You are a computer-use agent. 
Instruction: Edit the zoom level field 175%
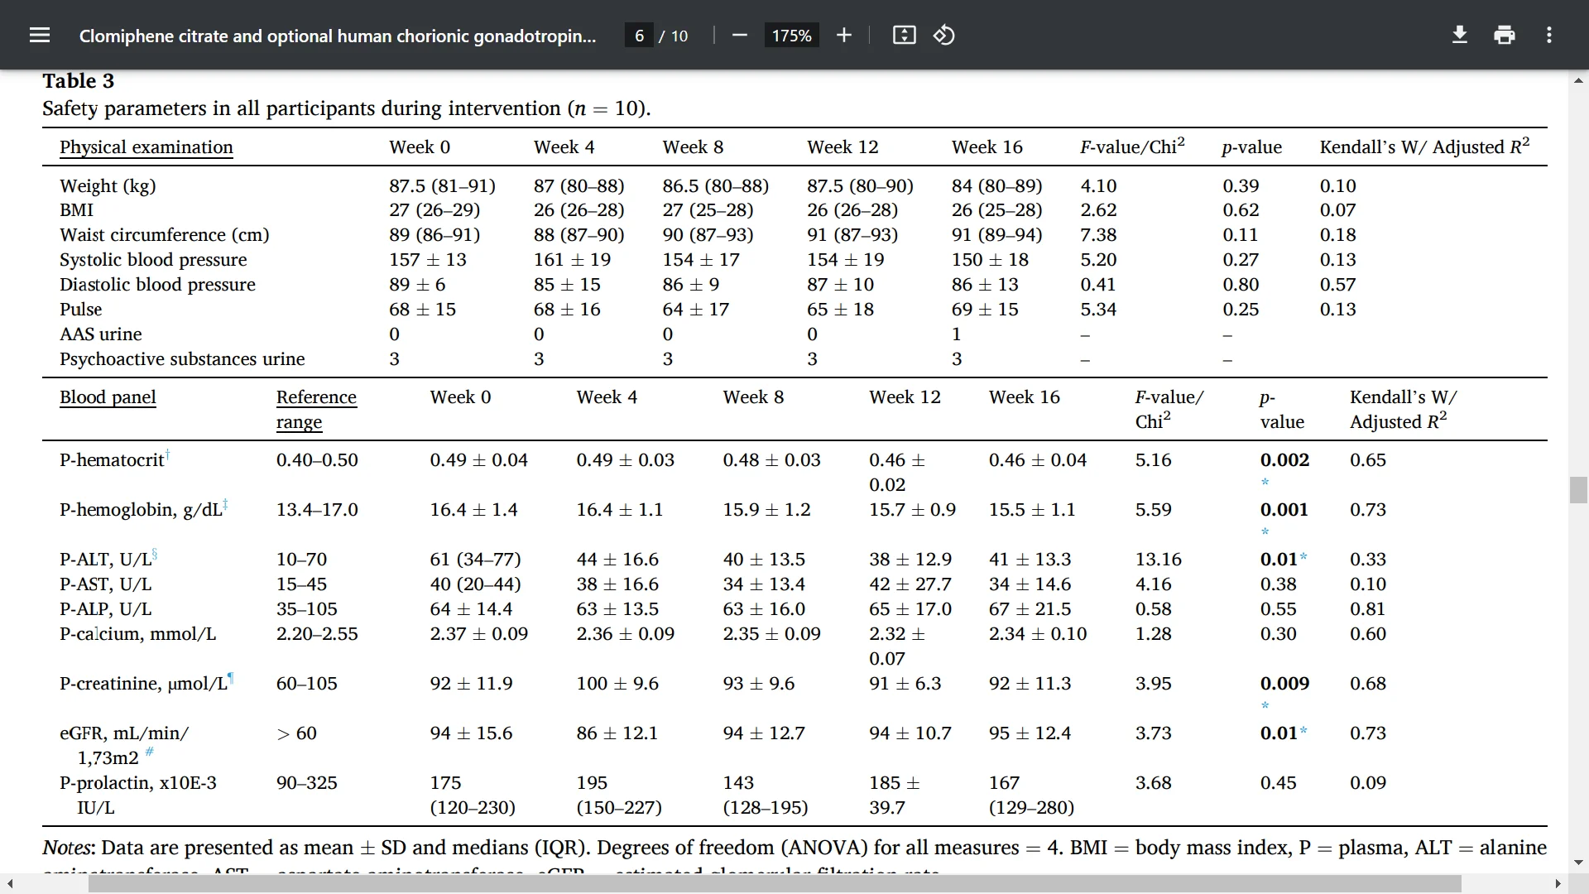[791, 36]
